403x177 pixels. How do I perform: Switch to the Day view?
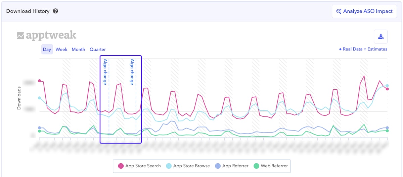[x=47, y=50]
